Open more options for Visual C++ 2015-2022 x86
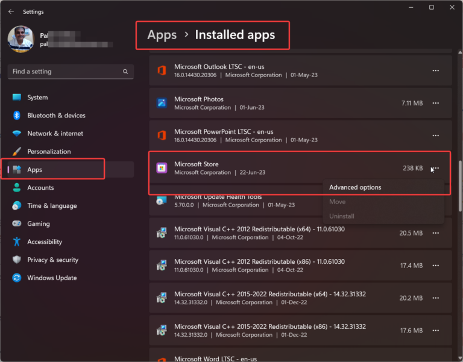This screenshot has width=463, height=362. (x=435, y=330)
